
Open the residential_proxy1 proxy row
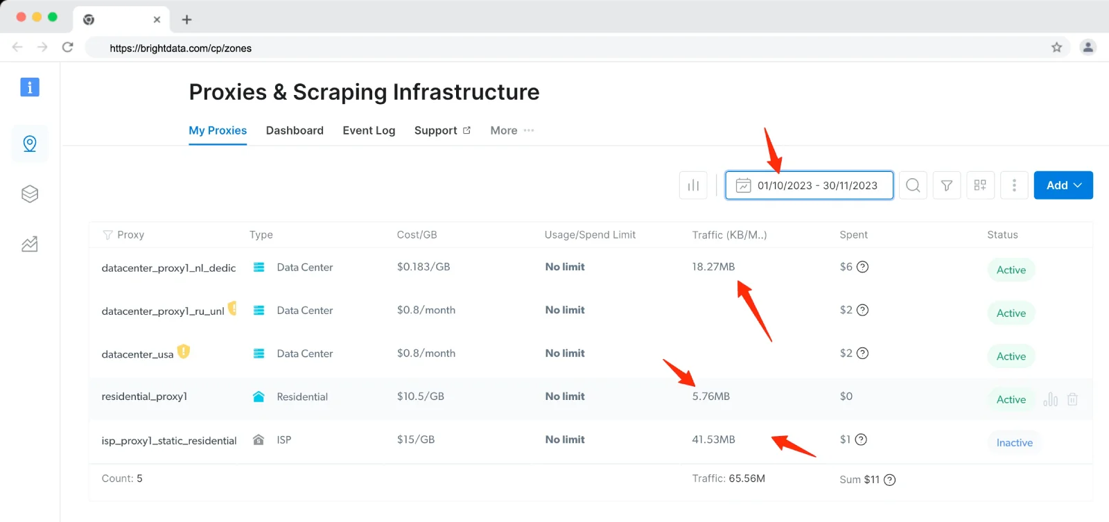coord(144,397)
